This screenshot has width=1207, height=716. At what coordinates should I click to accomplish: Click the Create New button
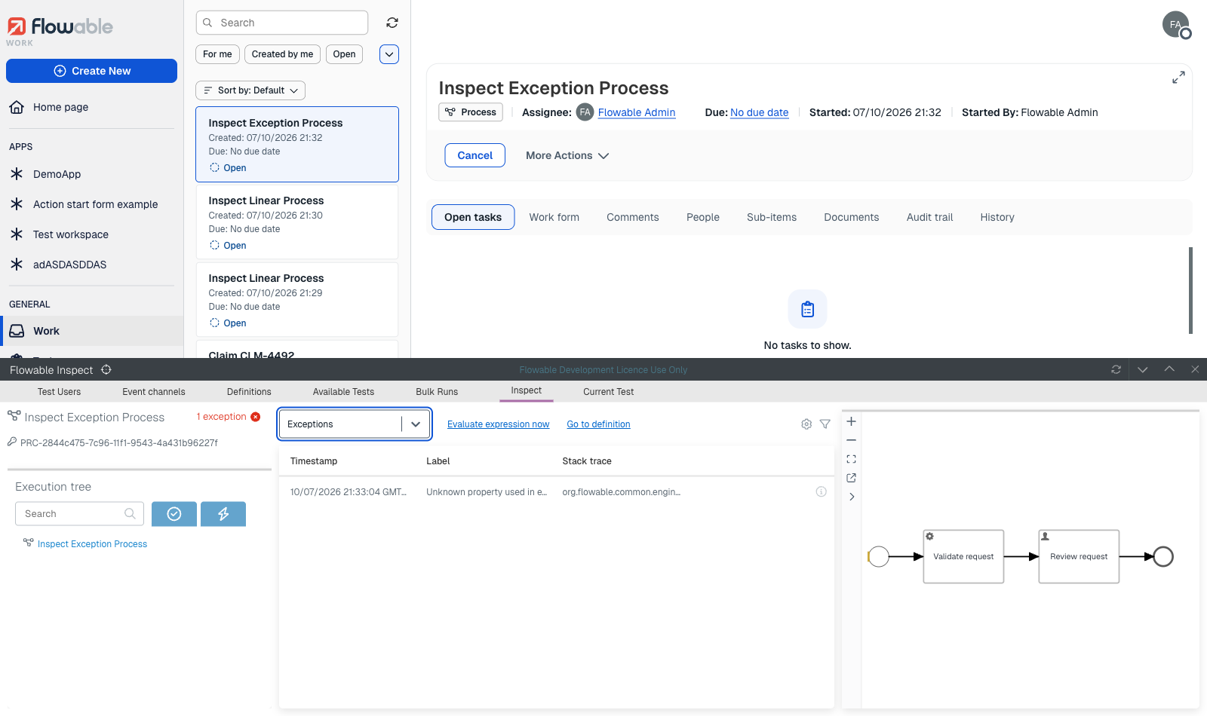[91, 71]
